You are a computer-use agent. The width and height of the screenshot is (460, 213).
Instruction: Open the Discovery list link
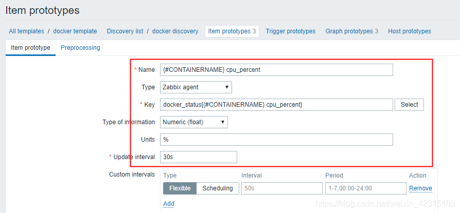click(125, 31)
